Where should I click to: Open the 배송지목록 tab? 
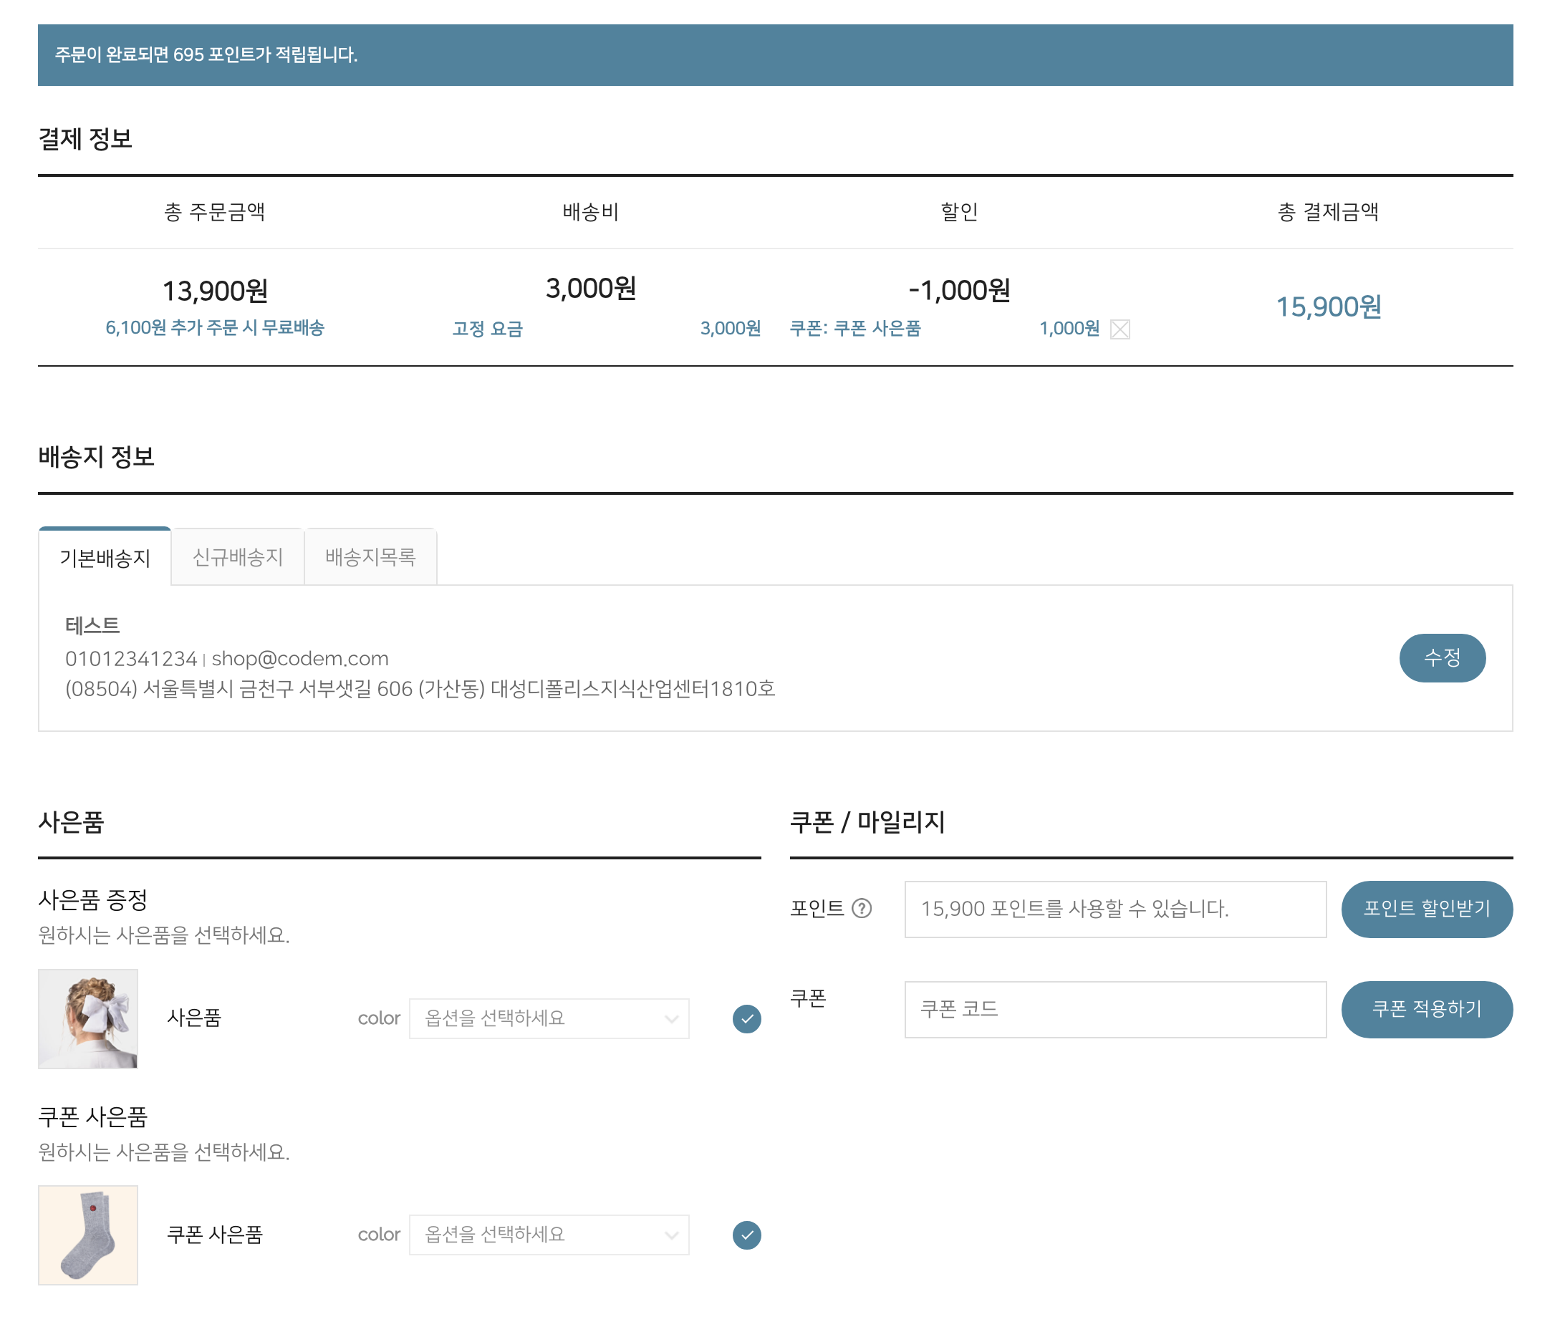click(x=370, y=557)
